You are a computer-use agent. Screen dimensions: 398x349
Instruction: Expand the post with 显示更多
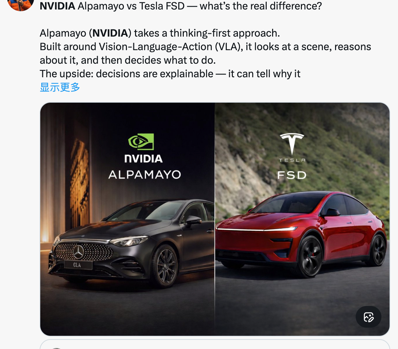click(x=60, y=87)
